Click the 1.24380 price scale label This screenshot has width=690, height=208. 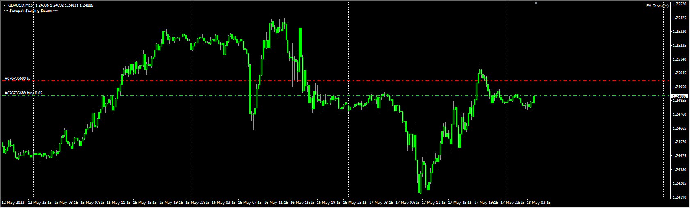(x=680, y=170)
